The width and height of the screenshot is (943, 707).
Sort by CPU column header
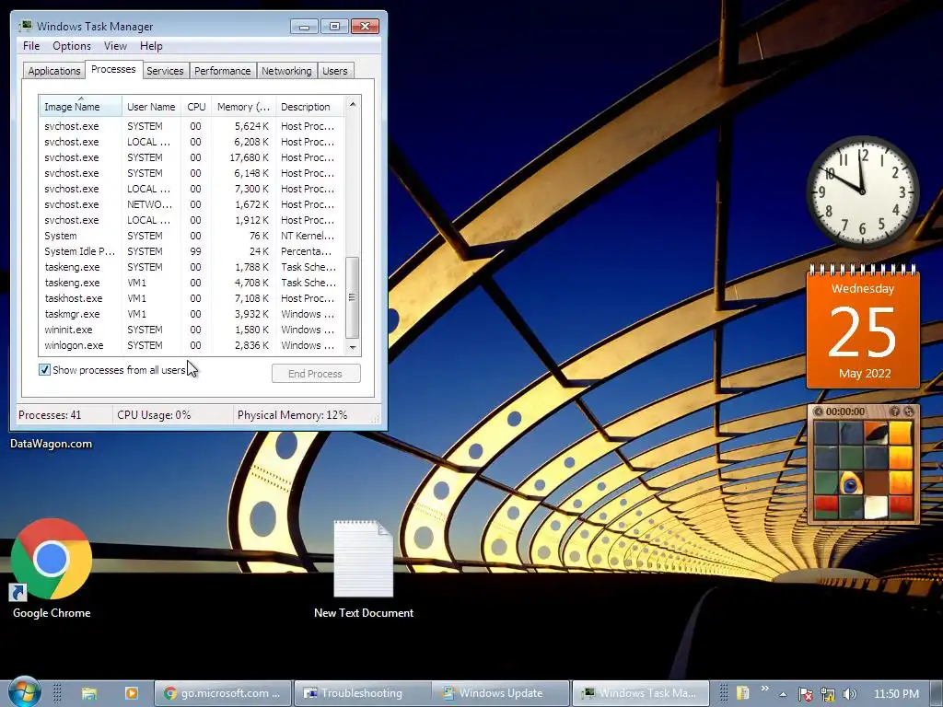pyautogui.click(x=196, y=107)
